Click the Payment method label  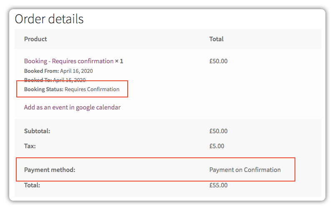(50, 170)
